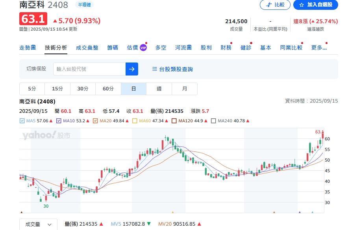Click 加入自選股 to add to watchlist
The image size is (348, 230).
tap(315, 5)
